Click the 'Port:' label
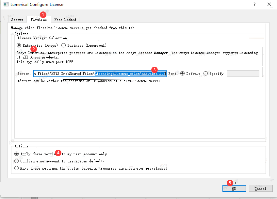277x199 pixels. 173,74
